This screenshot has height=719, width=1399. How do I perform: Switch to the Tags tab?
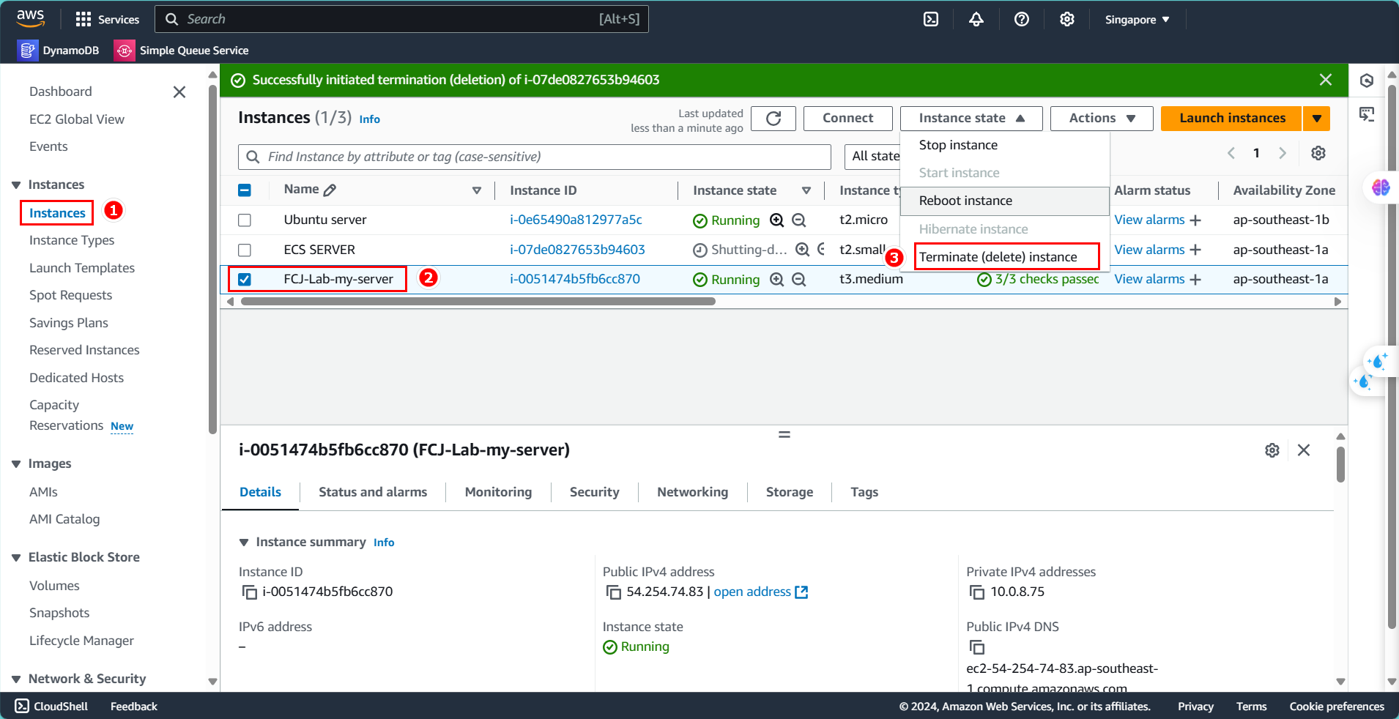pyautogui.click(x=864, y=493)
